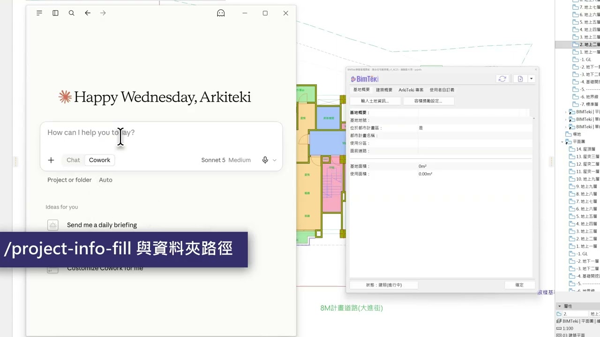Image resolution: width=600 pixels, height=337 pixels.
Task: Confirm with the 確定 button
Action: click(519, 285)
